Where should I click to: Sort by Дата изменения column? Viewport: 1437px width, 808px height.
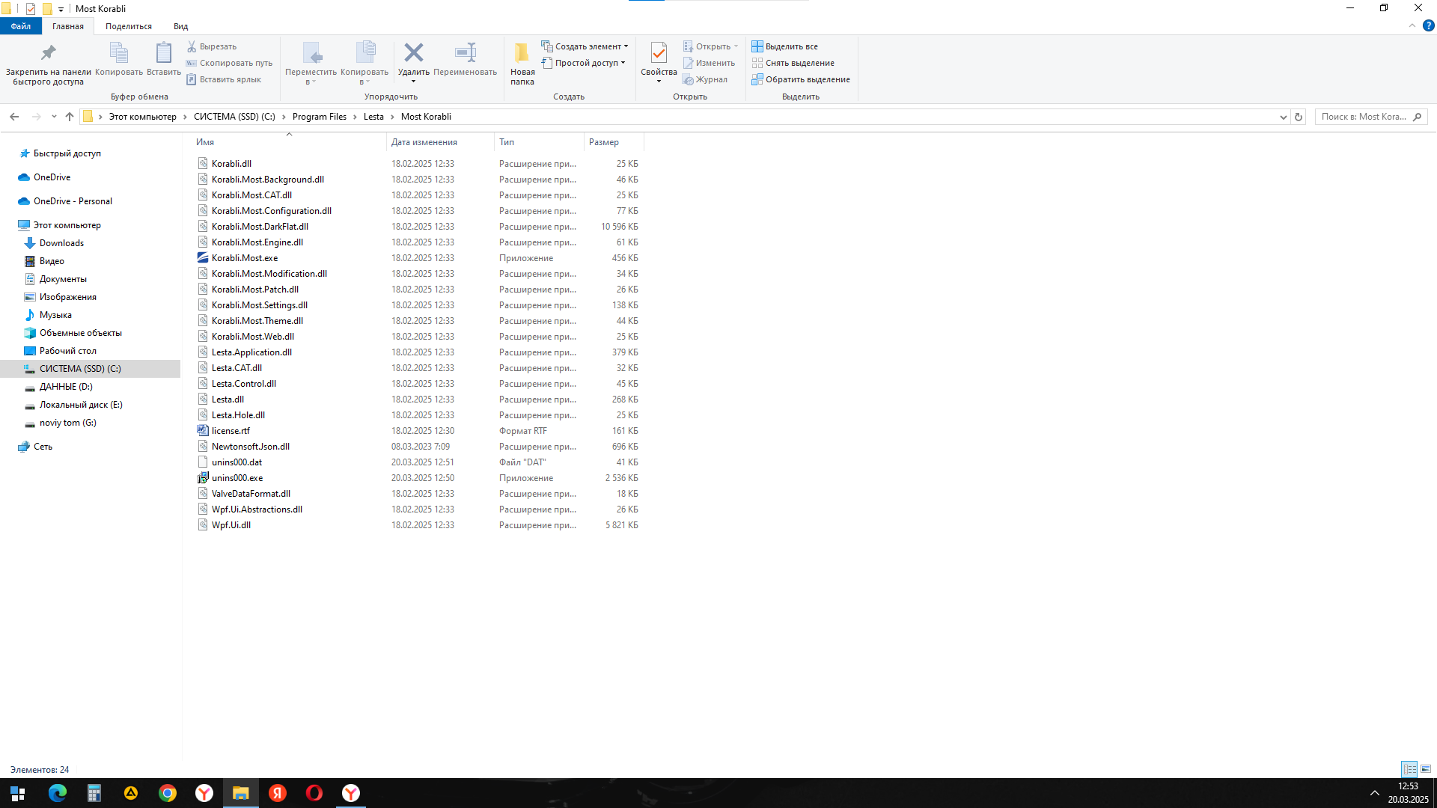[x=440, y=142]
